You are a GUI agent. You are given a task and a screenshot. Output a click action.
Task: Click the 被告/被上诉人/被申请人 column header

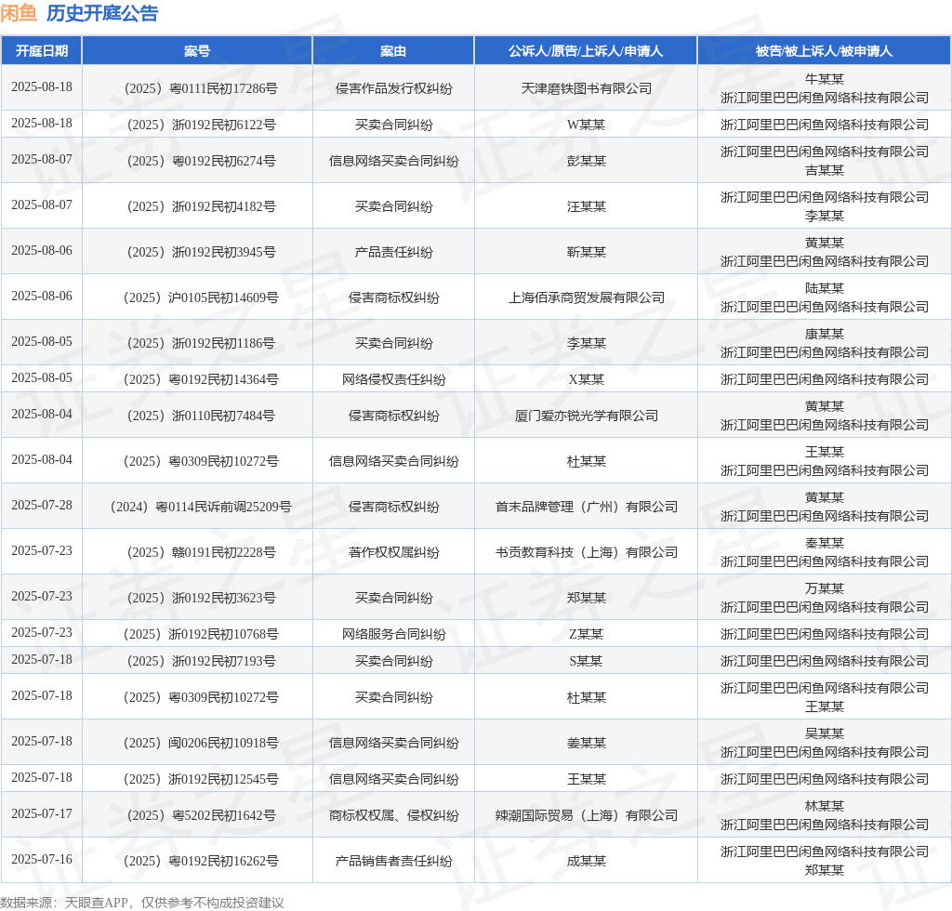point(824,51)
